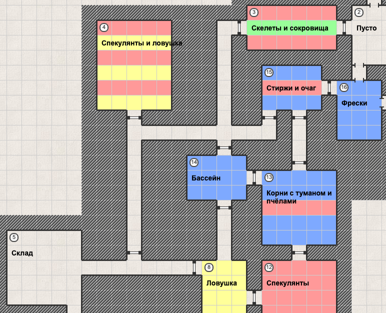Click the room number 3 badge
The height and width of the screenshot is (313, 386).
(254, 12)
